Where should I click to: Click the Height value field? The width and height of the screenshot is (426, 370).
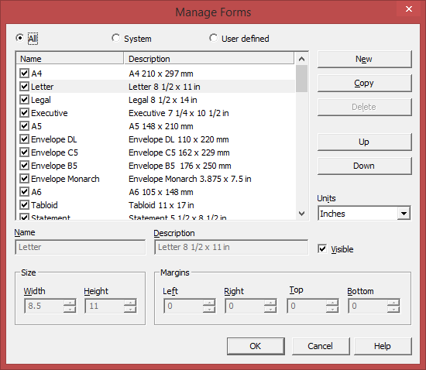[105, 306]
